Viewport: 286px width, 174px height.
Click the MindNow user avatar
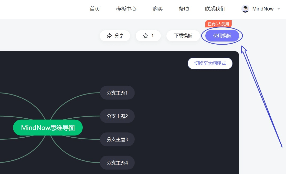click(x=245, y=9)
